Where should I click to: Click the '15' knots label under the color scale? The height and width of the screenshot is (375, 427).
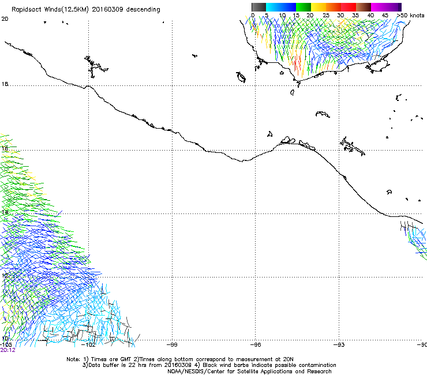tap(296, 16)
